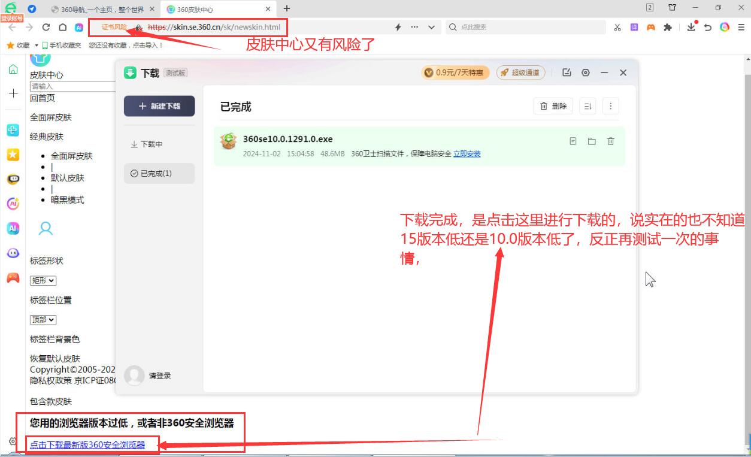Open download manager settings gear

pos(586,72)
